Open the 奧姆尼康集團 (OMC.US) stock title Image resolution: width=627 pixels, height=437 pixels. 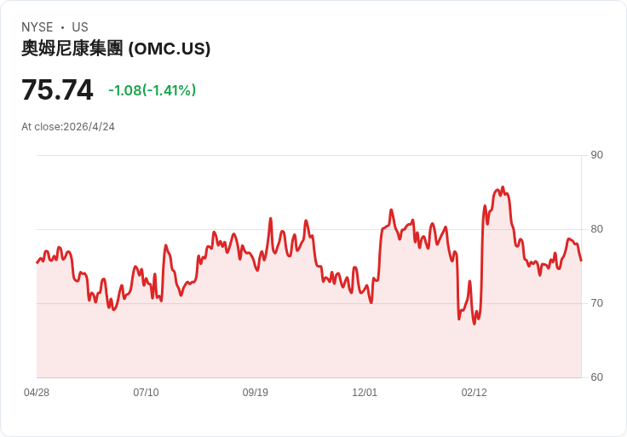point(116,49)
